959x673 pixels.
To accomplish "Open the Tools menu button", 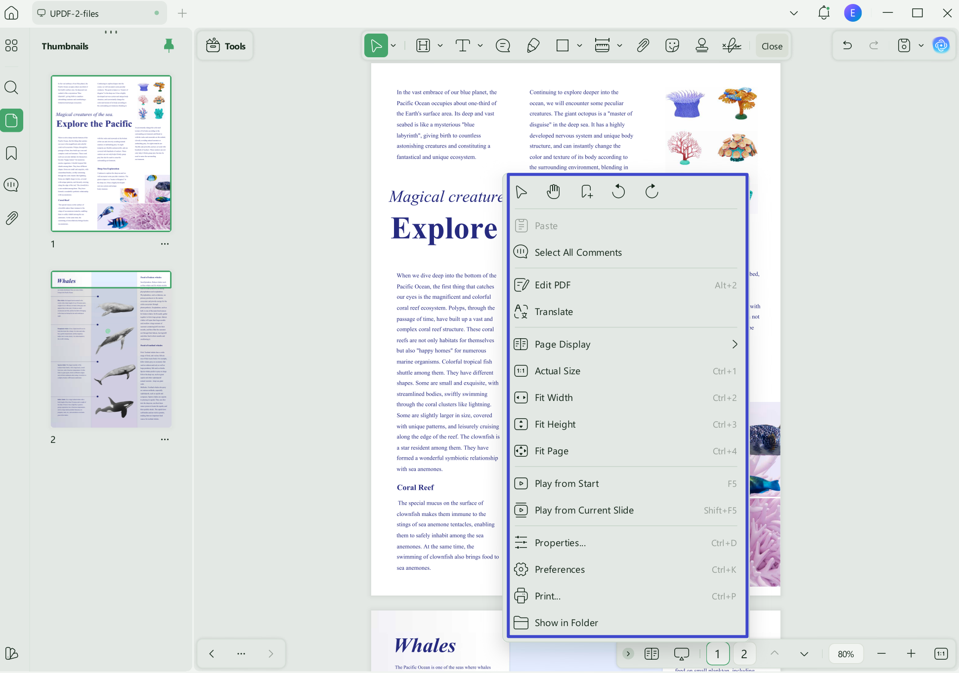I will pyautogui.click(x=225, y=46).
